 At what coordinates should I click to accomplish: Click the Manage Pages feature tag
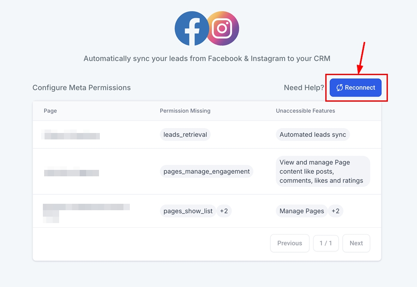tap(302, 211)
